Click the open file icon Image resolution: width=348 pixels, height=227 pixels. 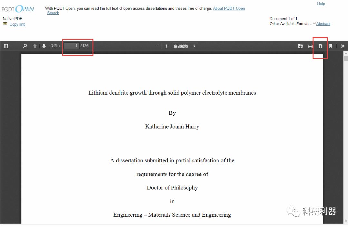pyautogui.click(x=300, y=46)
